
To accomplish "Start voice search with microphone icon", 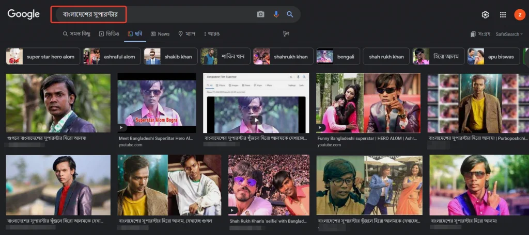I will [276, 14].
